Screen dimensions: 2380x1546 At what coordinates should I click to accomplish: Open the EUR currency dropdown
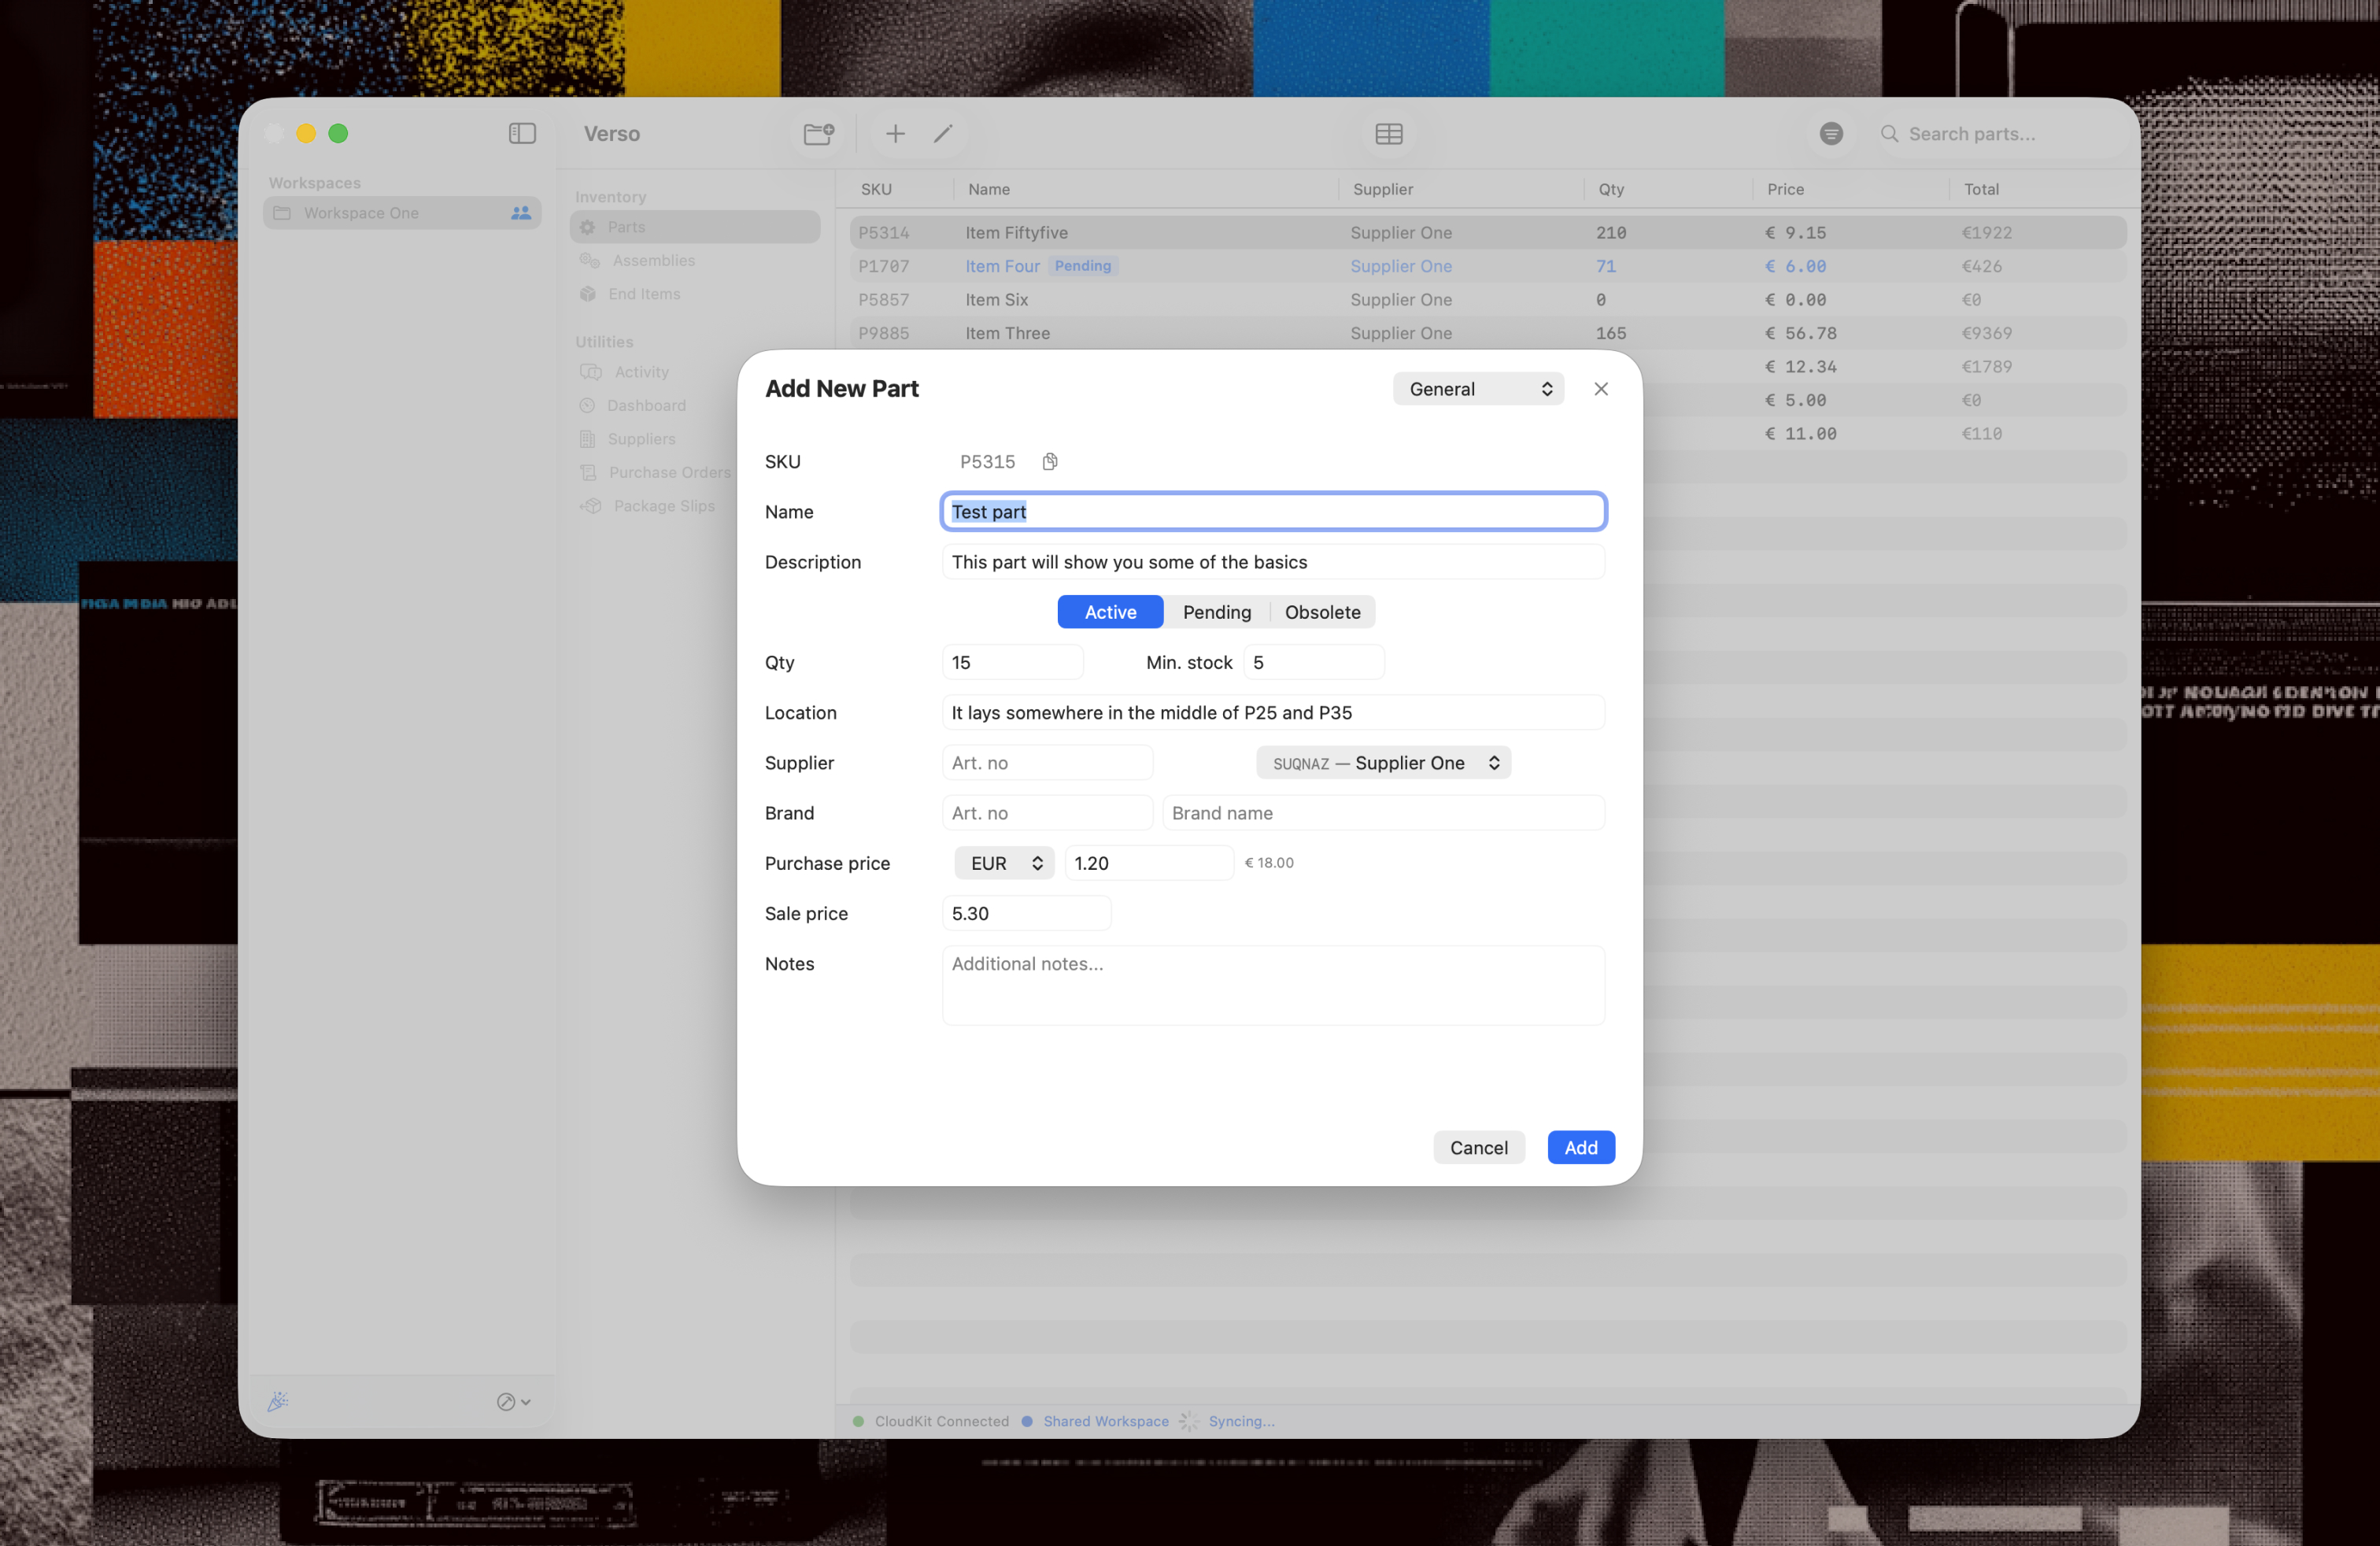pos(1004,863)
